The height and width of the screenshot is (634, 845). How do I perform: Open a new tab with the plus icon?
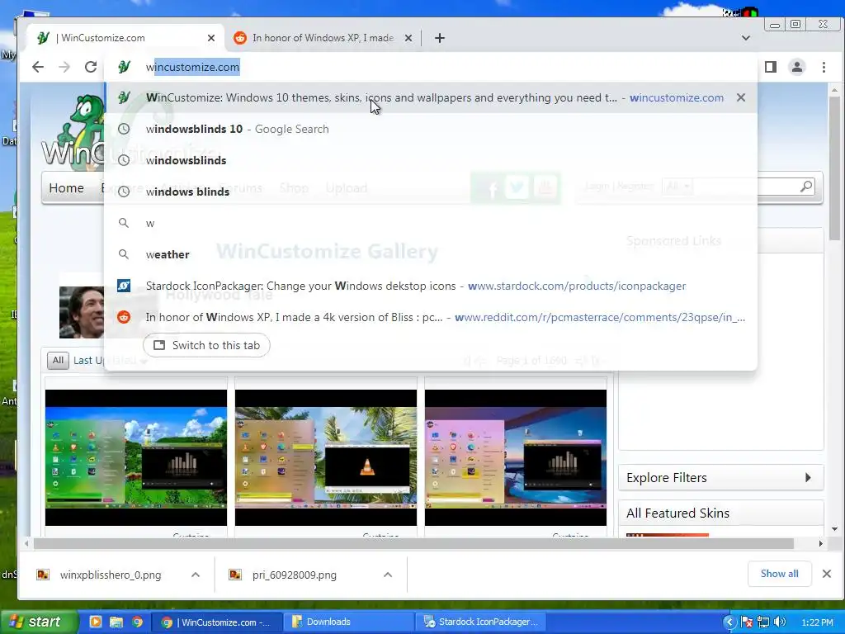coord(440,38)
